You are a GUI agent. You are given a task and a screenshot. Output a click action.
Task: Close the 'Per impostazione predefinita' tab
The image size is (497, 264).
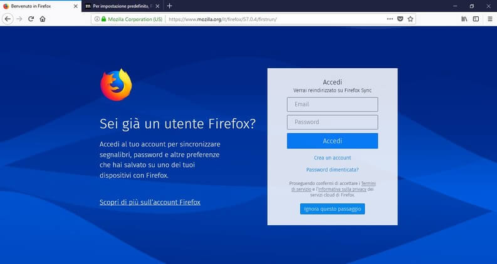(x=157, y=6)
